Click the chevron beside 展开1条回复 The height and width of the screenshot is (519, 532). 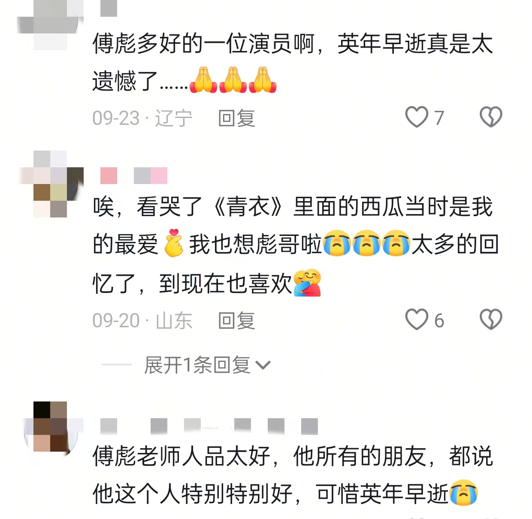pyautogui.click(x=263, y=365)
